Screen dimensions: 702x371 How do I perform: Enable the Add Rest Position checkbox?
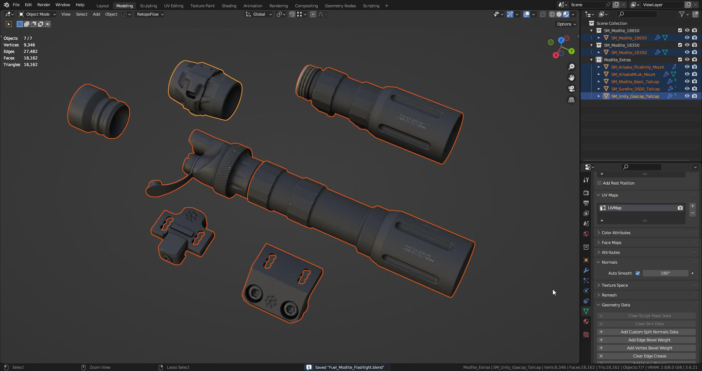coord(599,183)
